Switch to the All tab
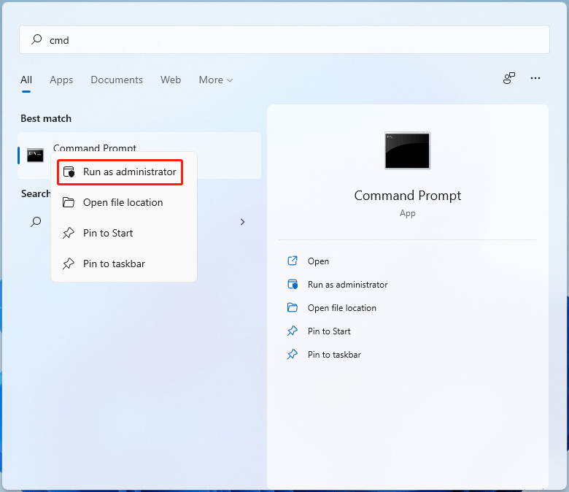569x492 pixels. click(26, 80)
